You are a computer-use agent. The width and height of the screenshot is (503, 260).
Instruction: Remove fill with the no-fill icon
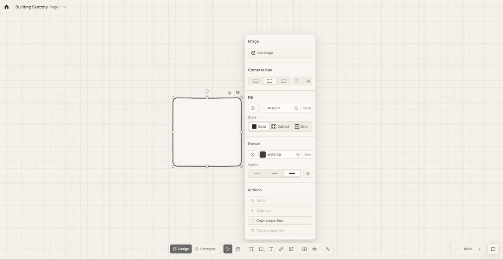pyautogui.click(x=253, y=108)
